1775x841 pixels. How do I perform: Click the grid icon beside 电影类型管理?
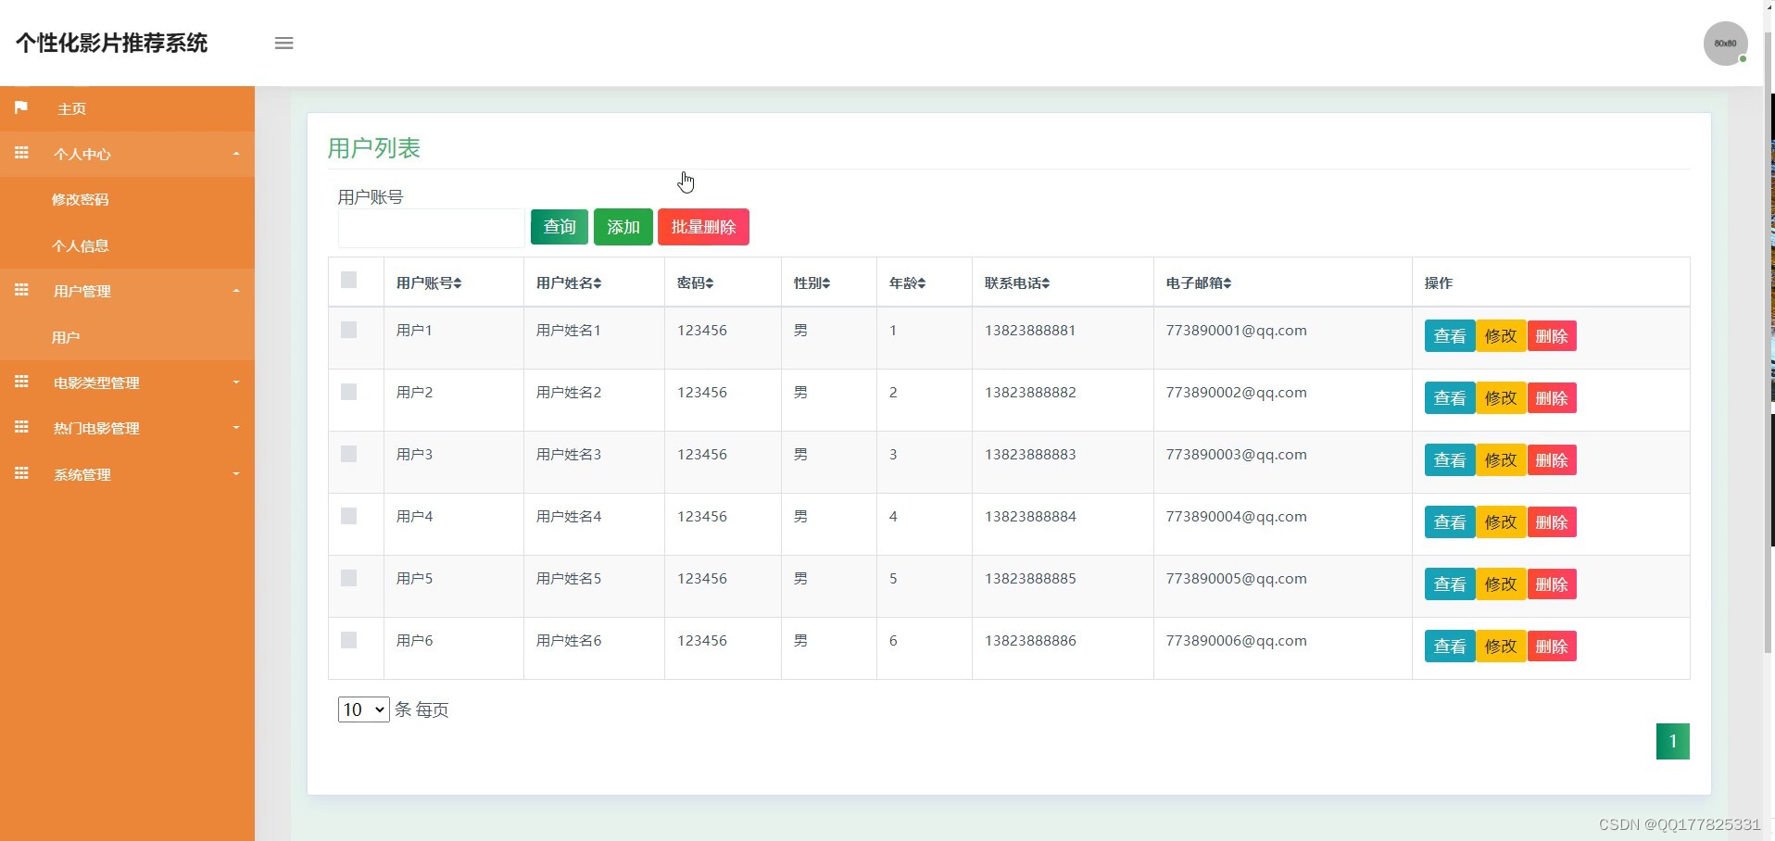[x=21, y=382]
